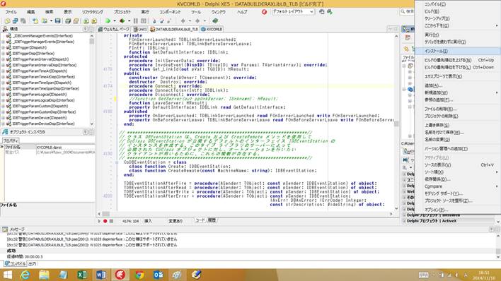Click the Save desktop layout icon
501x281 pixels.
click(x=322, y=12)
